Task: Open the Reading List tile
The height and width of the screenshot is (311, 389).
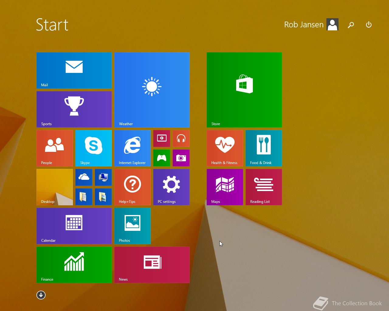Action: (x=264, y=187)
